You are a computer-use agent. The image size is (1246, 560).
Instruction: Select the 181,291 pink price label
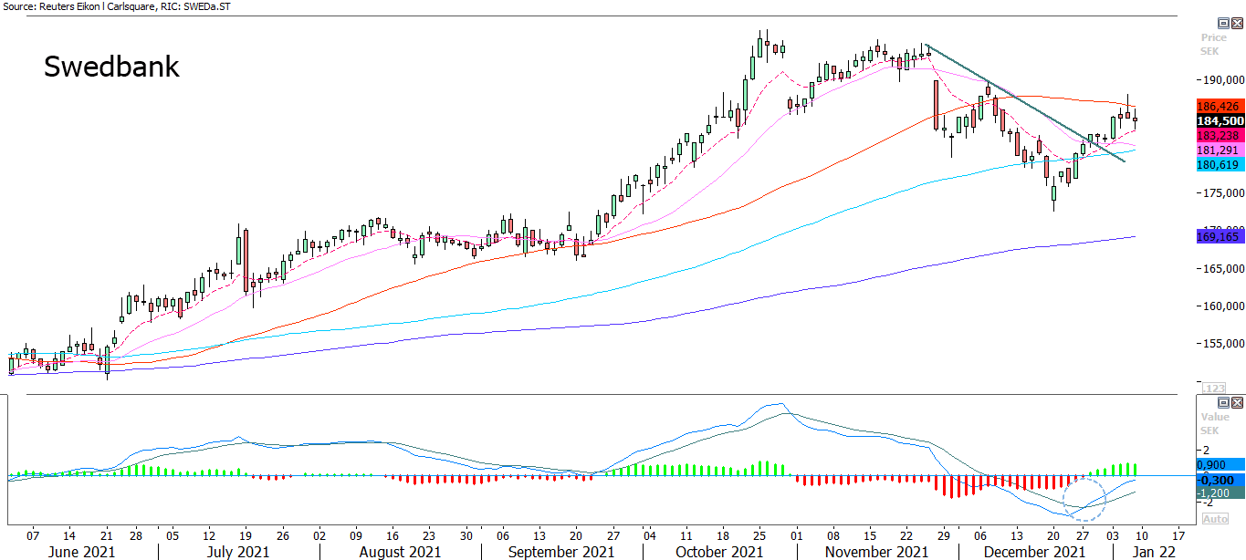pyautogui.click(x=1220, y=150)
